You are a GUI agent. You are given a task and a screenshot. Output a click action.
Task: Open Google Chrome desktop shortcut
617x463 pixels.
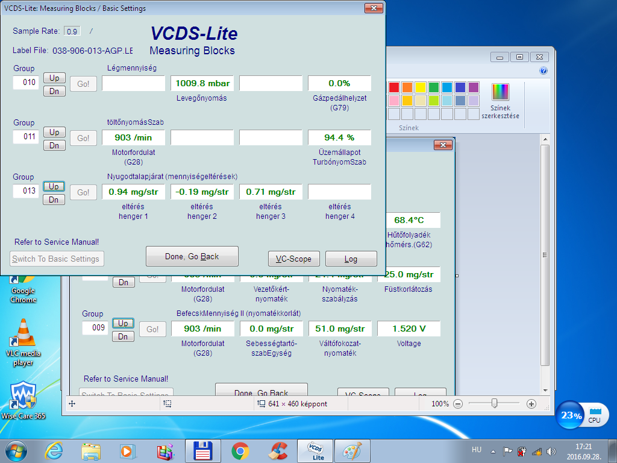23,291
